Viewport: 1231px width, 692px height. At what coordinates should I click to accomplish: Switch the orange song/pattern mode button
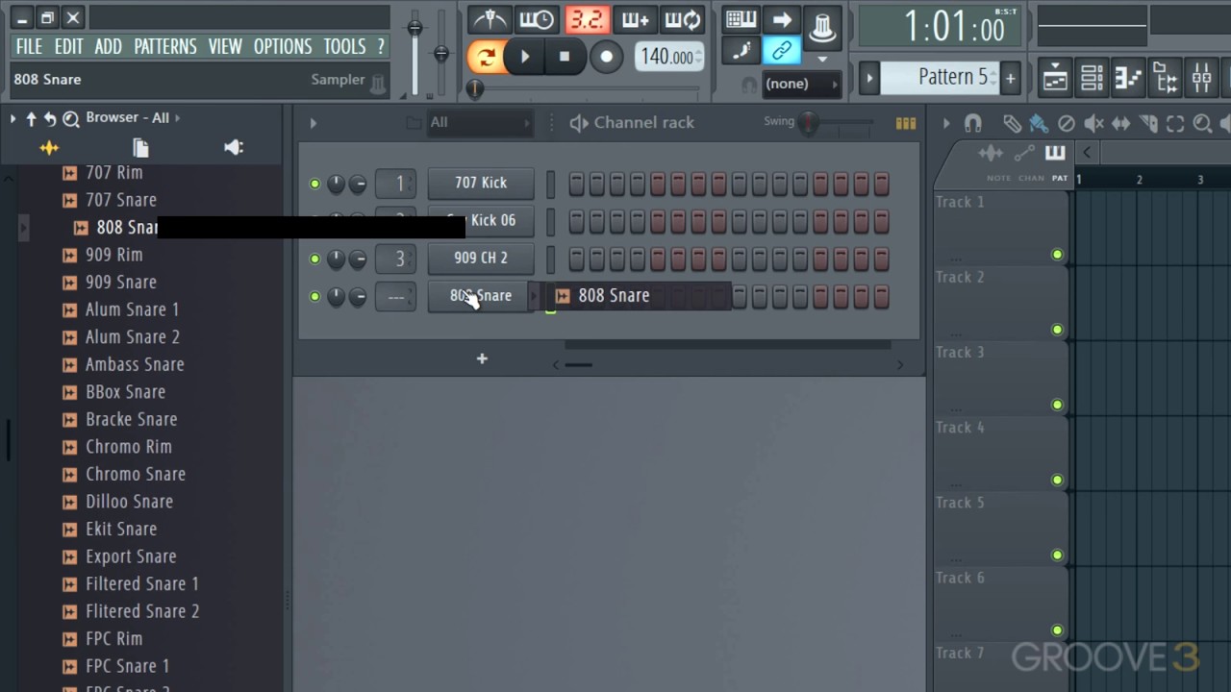tap(485, 57)
